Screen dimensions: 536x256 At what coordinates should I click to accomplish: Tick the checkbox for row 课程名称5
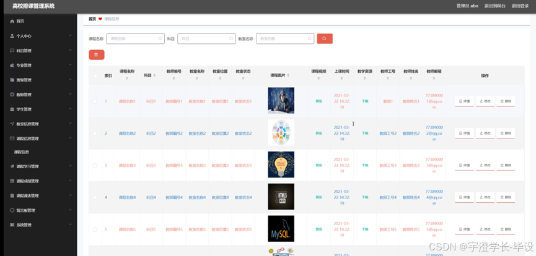[95, 229]
